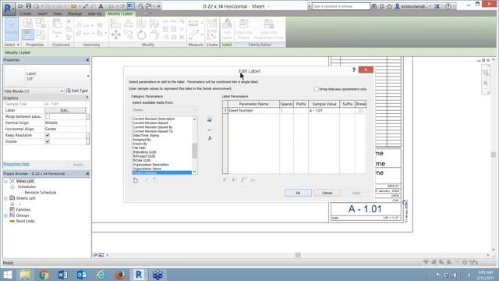Open Select available fields from dropdown

(x=165, y=110)
